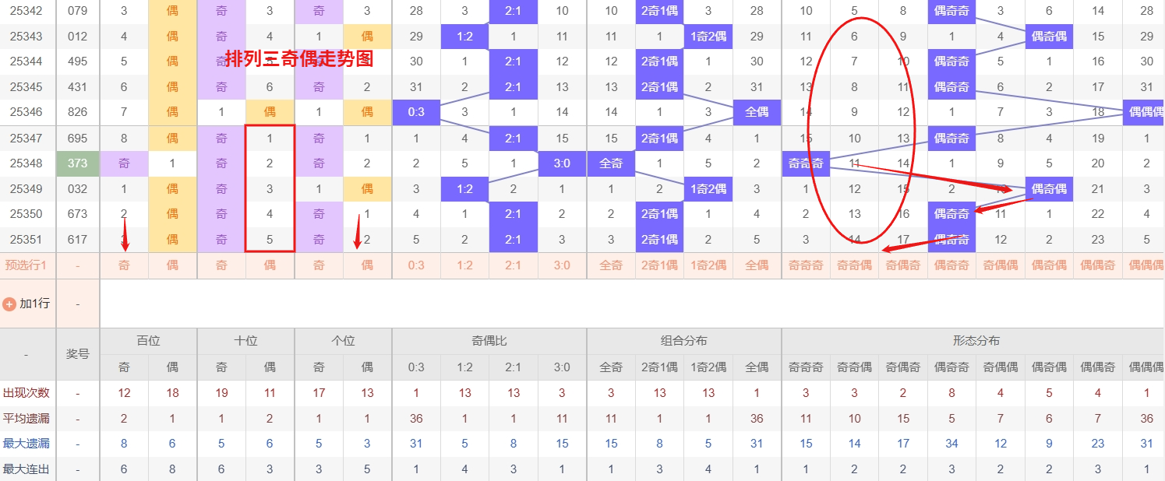This screenshot has width=1165, height=481.
Task: Click the 奇偶比 column group header
Action: tap(489, 341)
